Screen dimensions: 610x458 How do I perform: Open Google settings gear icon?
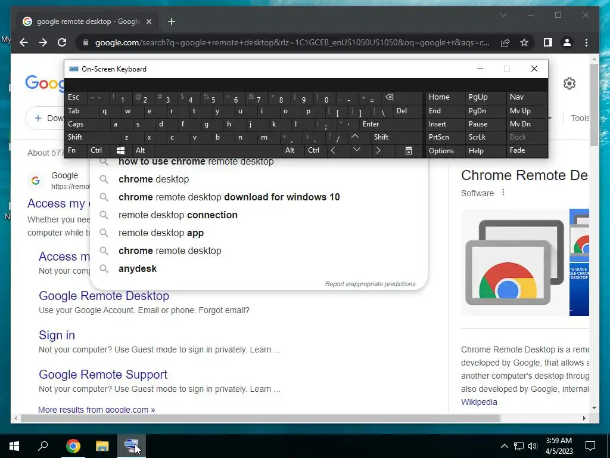569,83
